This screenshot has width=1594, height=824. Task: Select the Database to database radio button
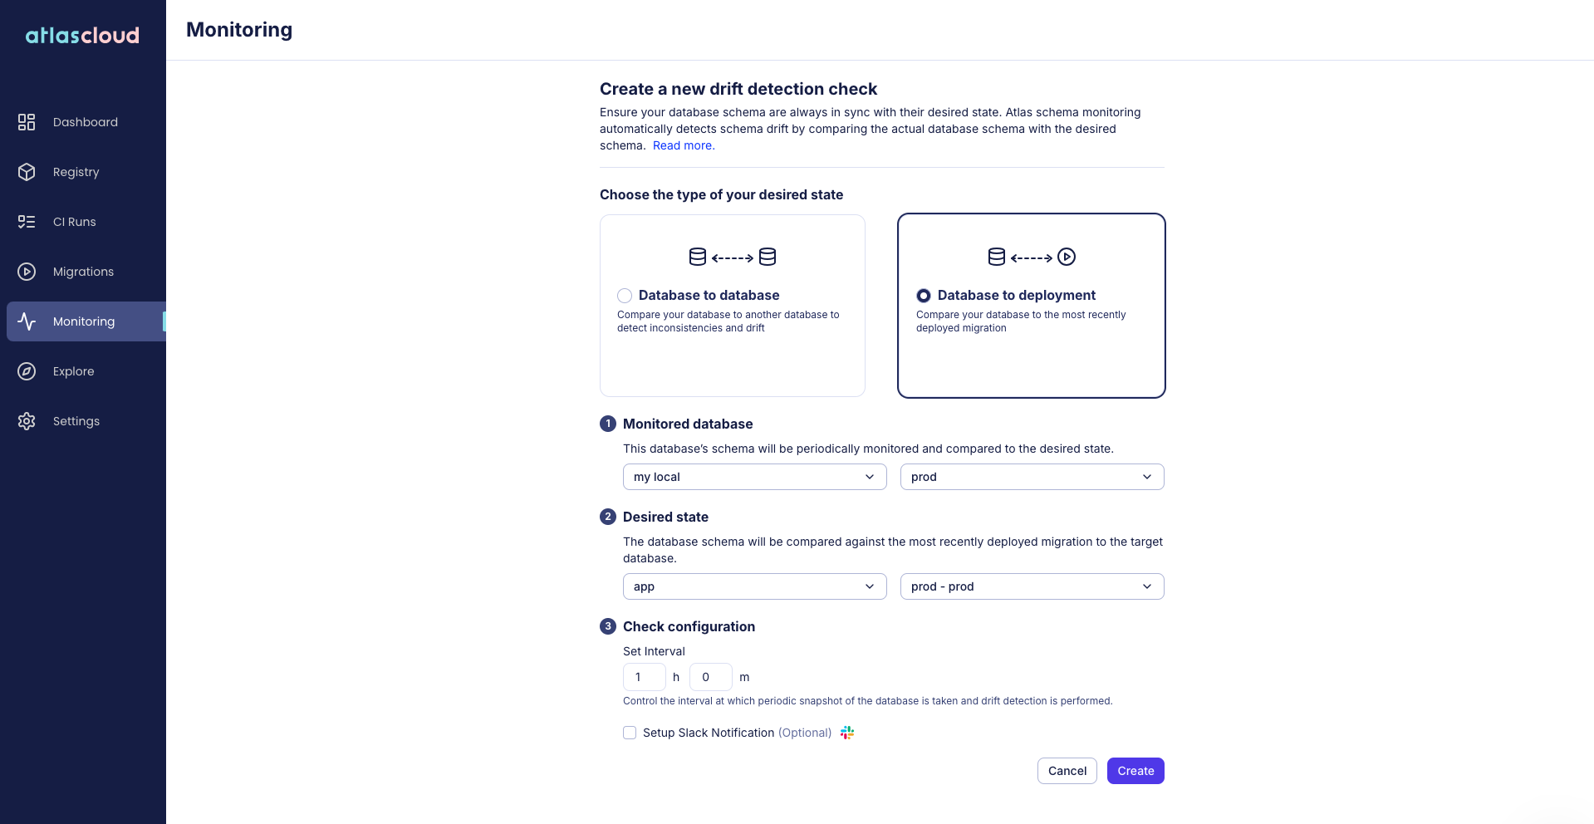click(625, 296)
